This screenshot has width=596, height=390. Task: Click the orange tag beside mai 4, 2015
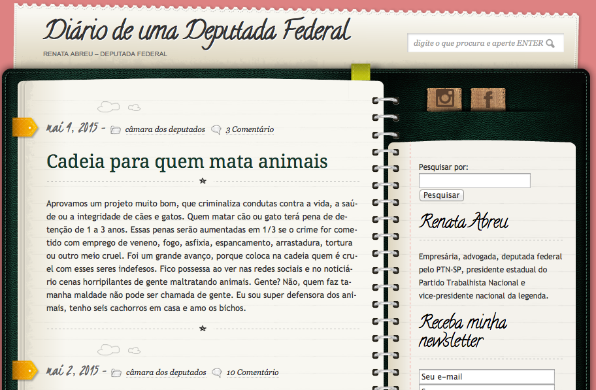24,127
